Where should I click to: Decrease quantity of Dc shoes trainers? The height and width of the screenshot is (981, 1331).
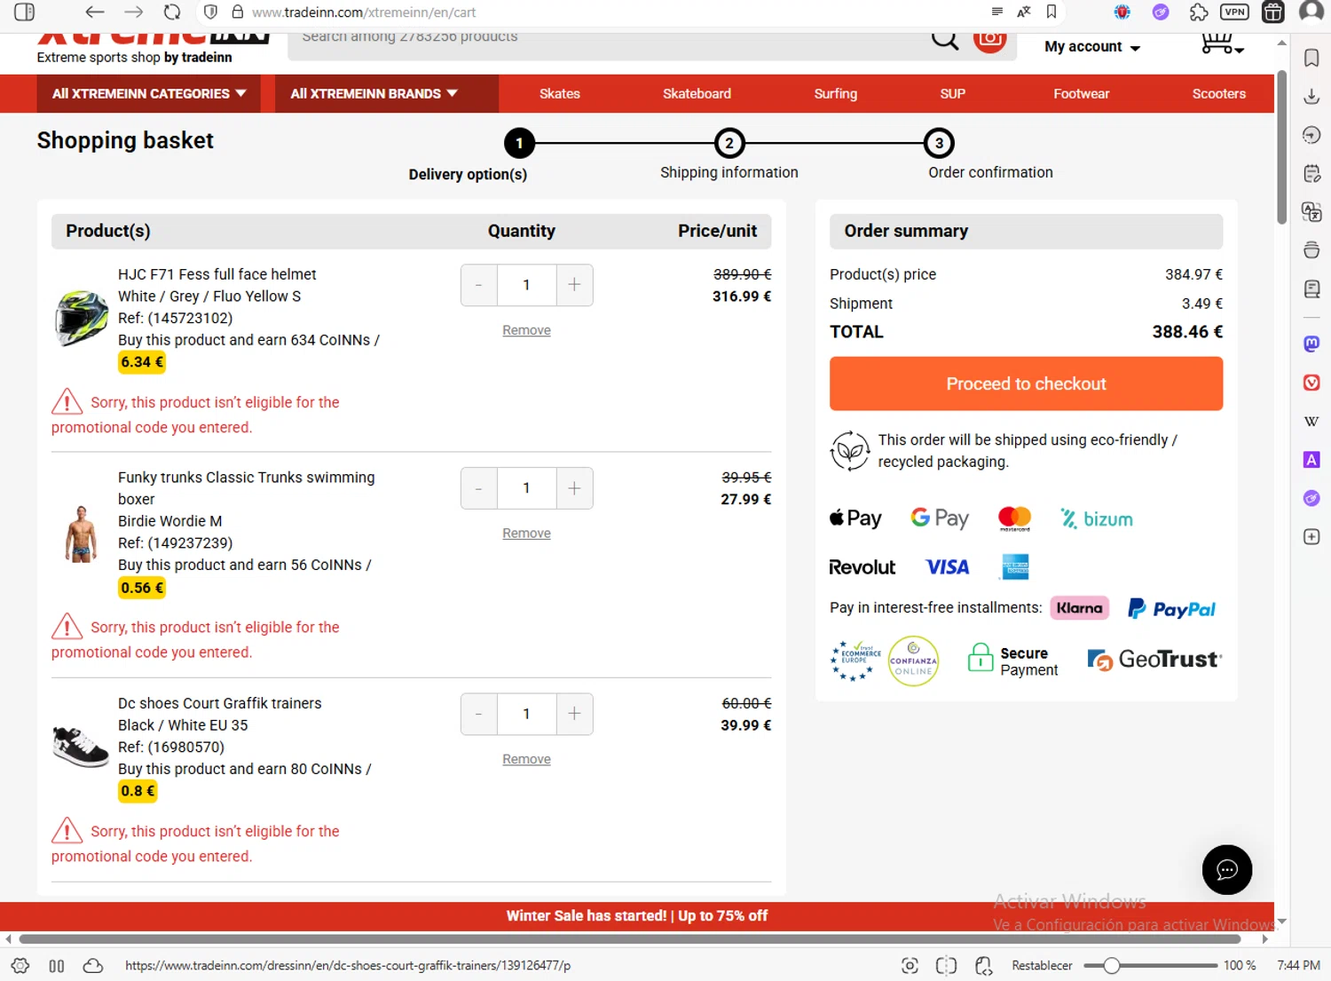coord(479,714)
